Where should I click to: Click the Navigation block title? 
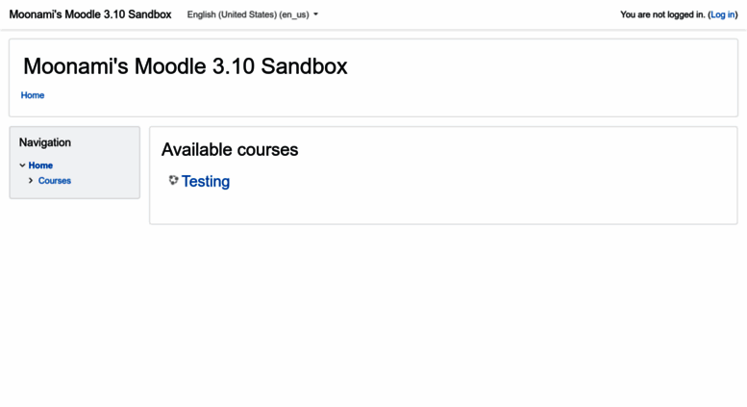(x=45, y=142)
